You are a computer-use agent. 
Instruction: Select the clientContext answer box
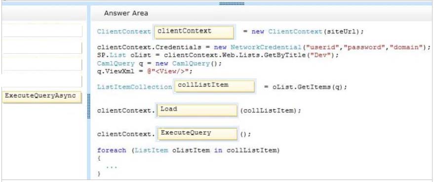click(x=194, y=32)
